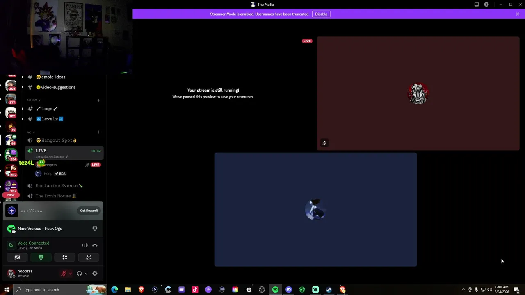Open server with 277 badge
Viewport: 525px width, 295px height.
point(11,99)
